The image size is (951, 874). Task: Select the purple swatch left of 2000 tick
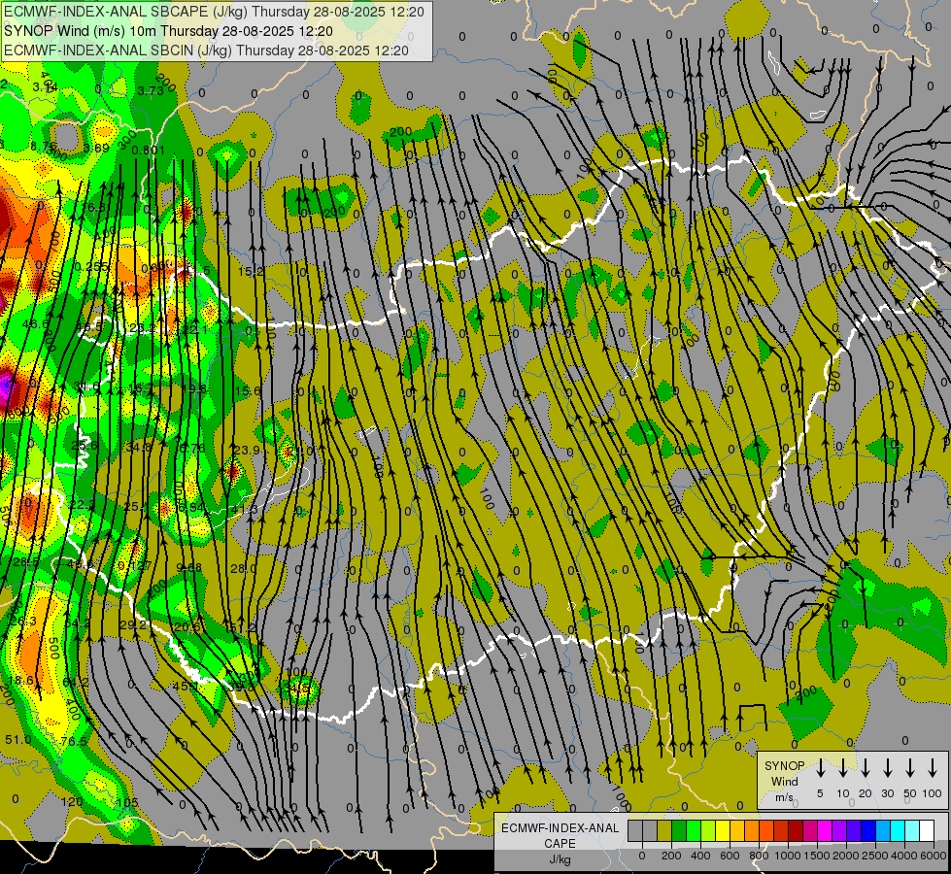point(839,830)
